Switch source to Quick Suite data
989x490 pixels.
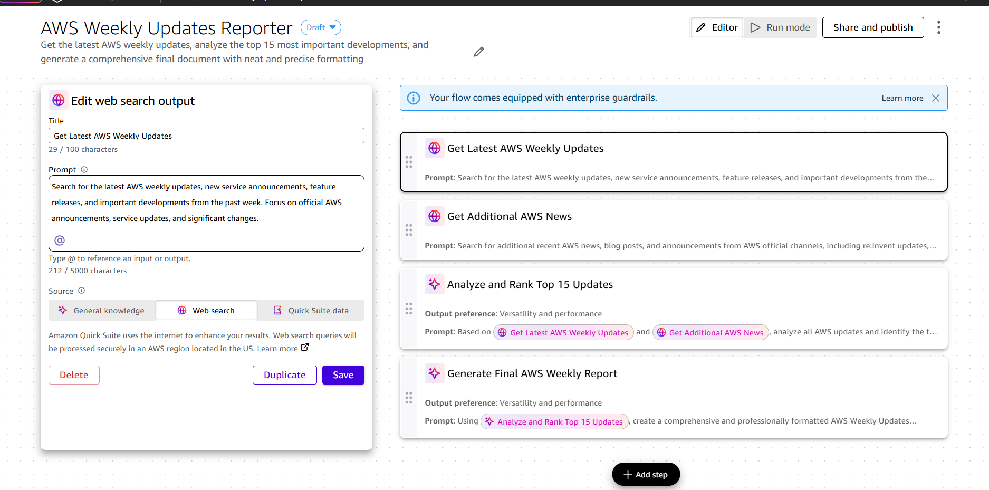(311, 310)
